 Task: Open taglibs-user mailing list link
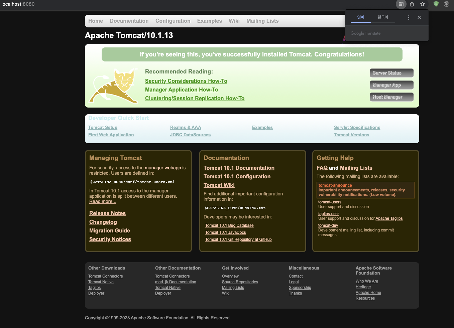(x=328, y=214)
